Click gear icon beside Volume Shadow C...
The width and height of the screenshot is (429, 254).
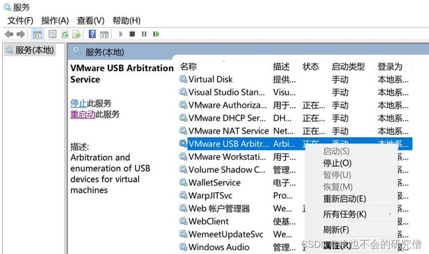click(183, 169)
